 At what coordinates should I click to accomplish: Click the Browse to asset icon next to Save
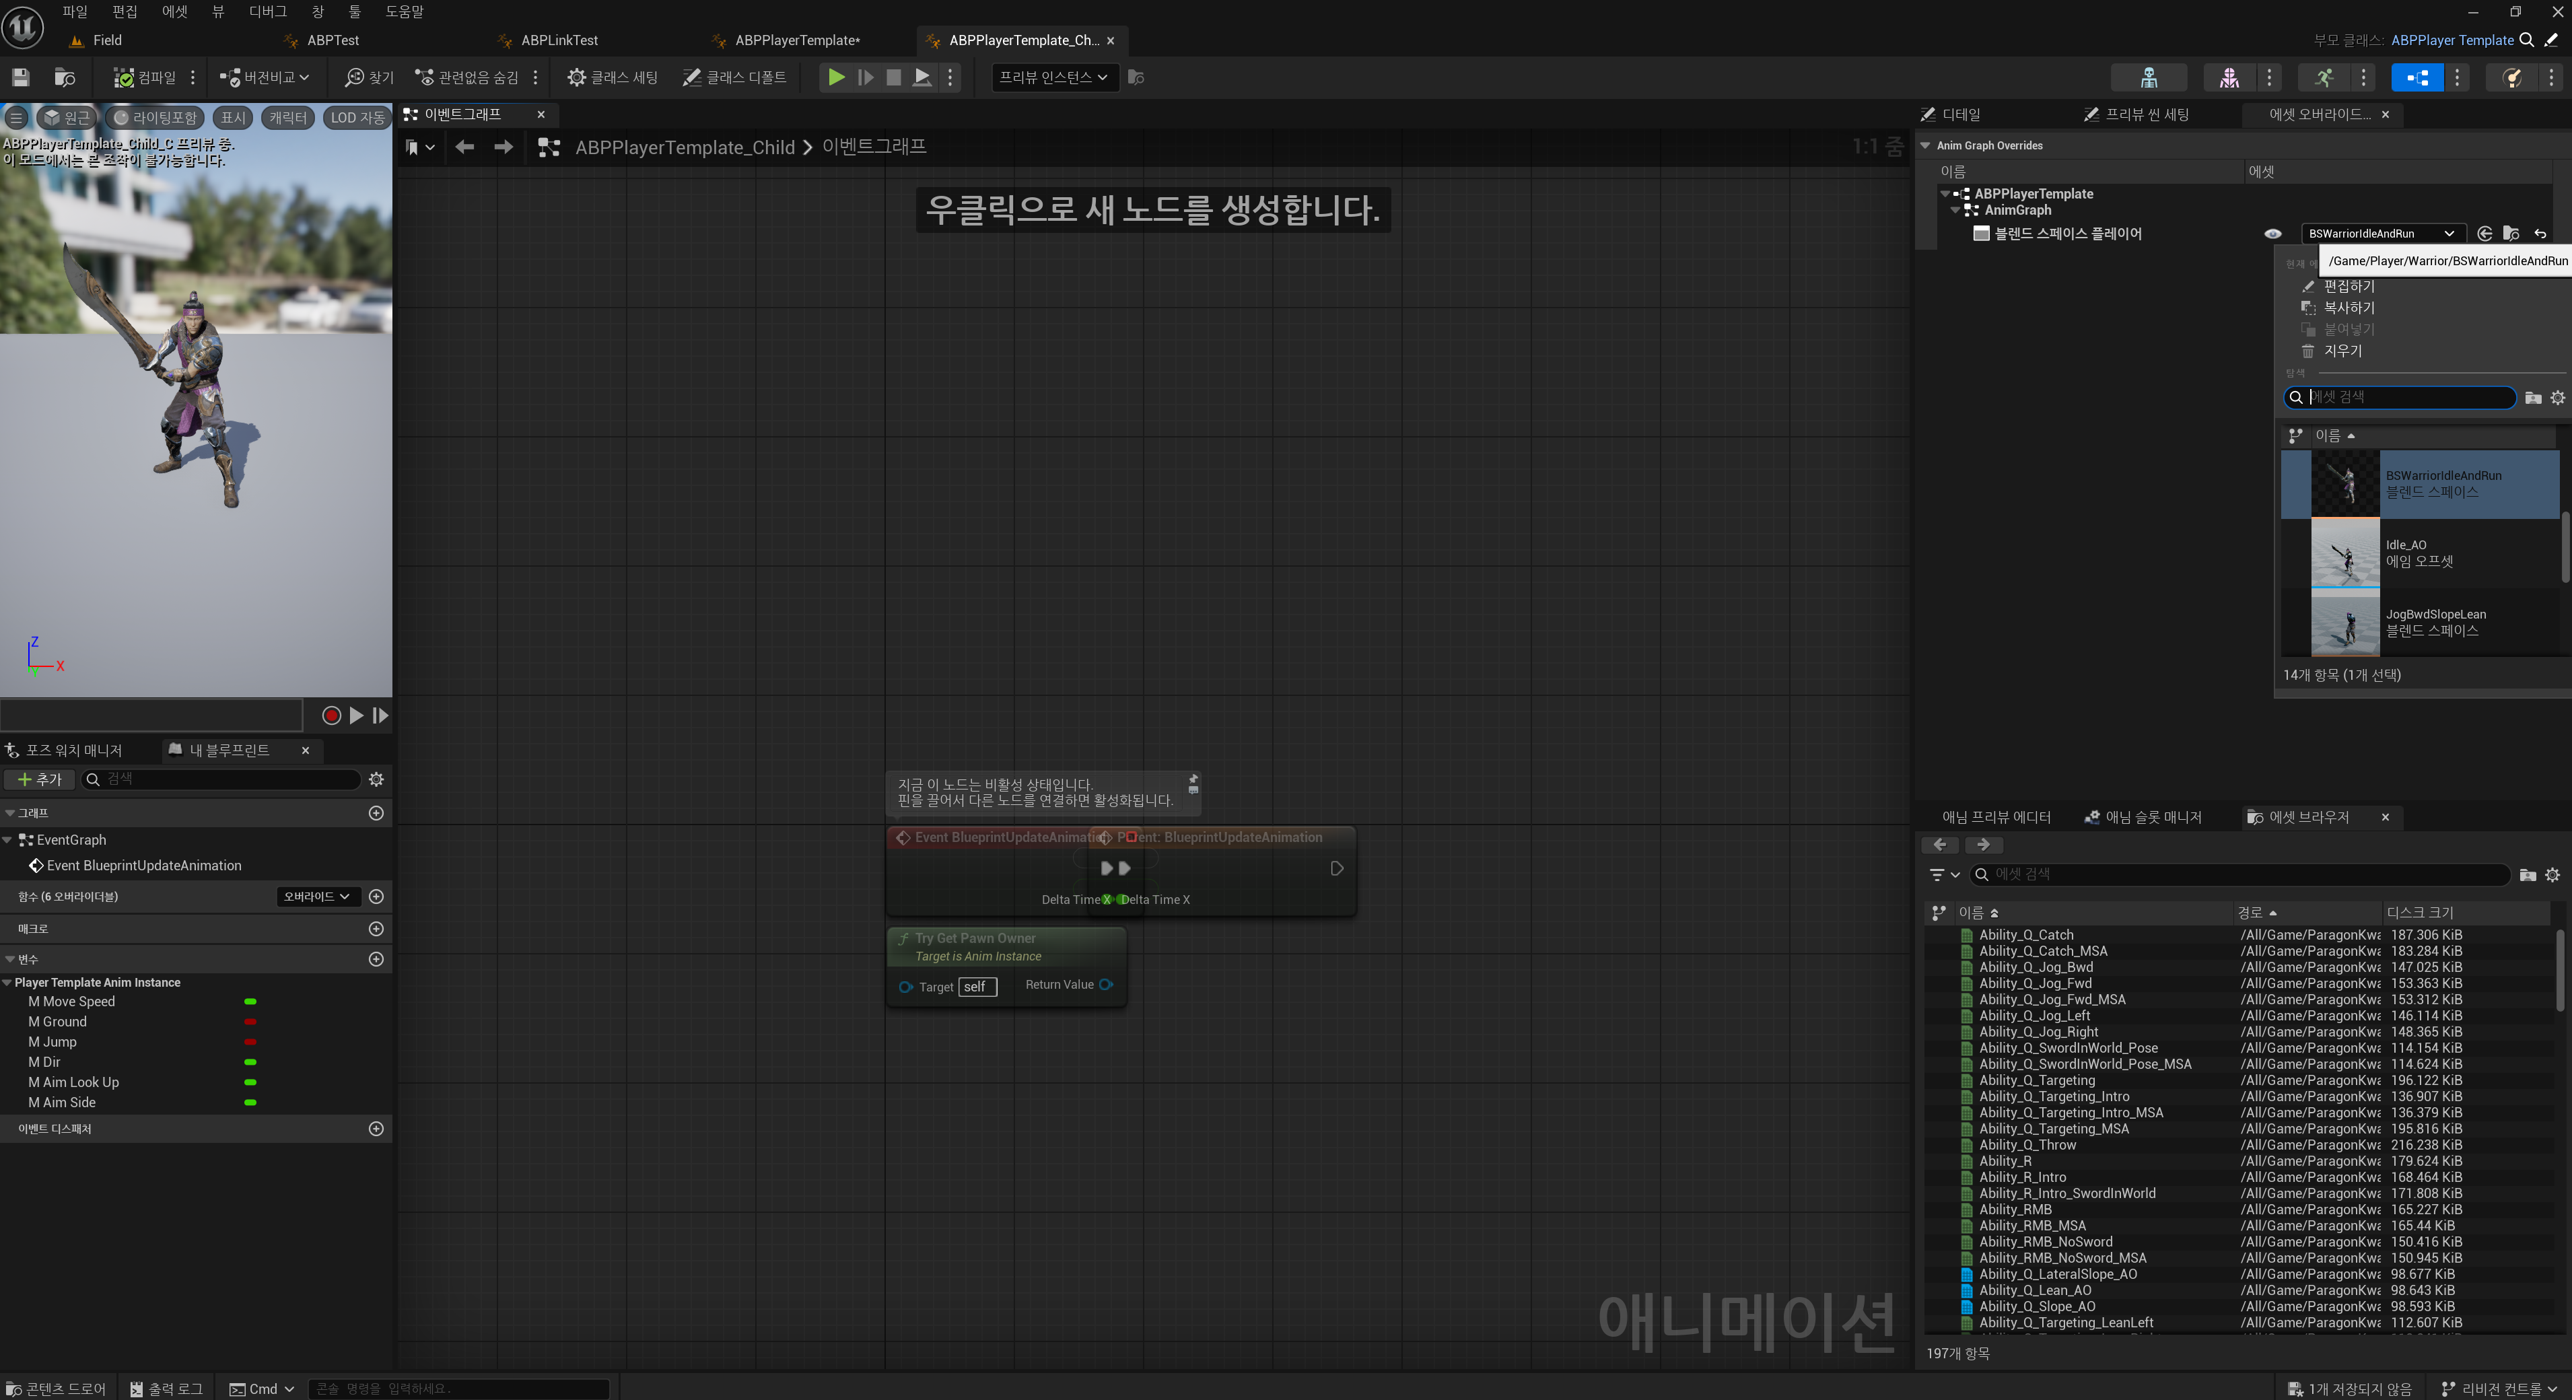[65, 77]
